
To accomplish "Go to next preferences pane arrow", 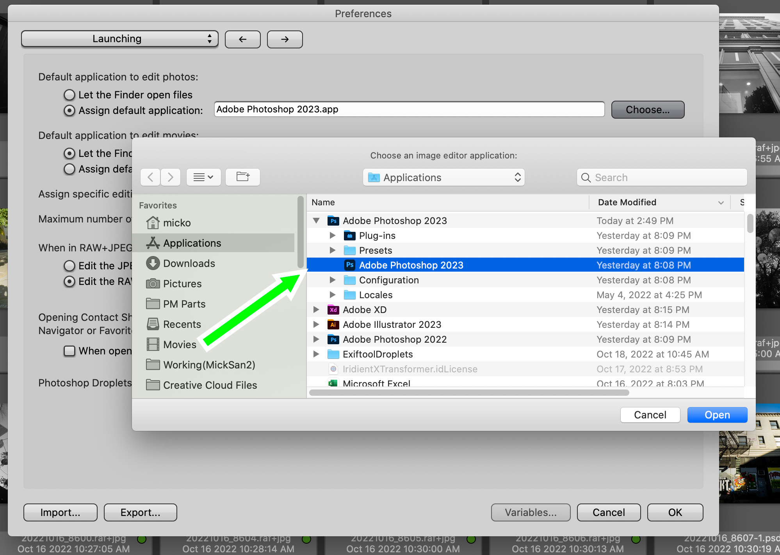I will pyautogui.click(x=285, y=39).
